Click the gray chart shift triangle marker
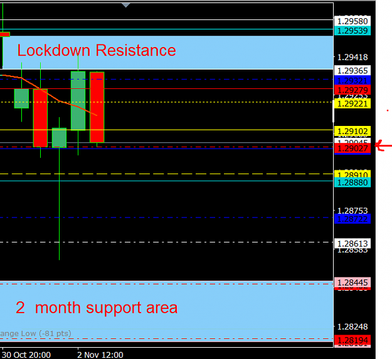This screenshot has width=392, height=359. coord(125,5)
